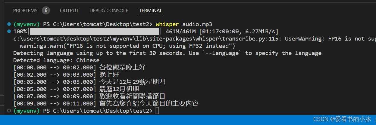Click the blue dot beside 100% progress line
The width and height of the screenshot is (376, 125).
point(9,31)
